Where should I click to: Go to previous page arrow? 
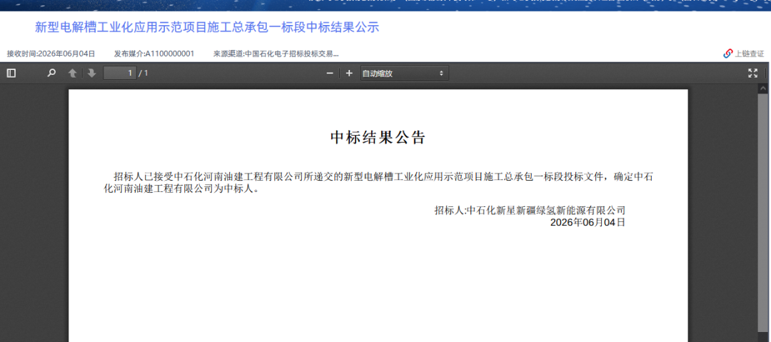(x=72, y=74)
